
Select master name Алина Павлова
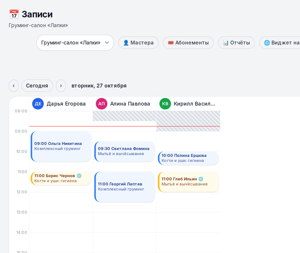[130, 104]
